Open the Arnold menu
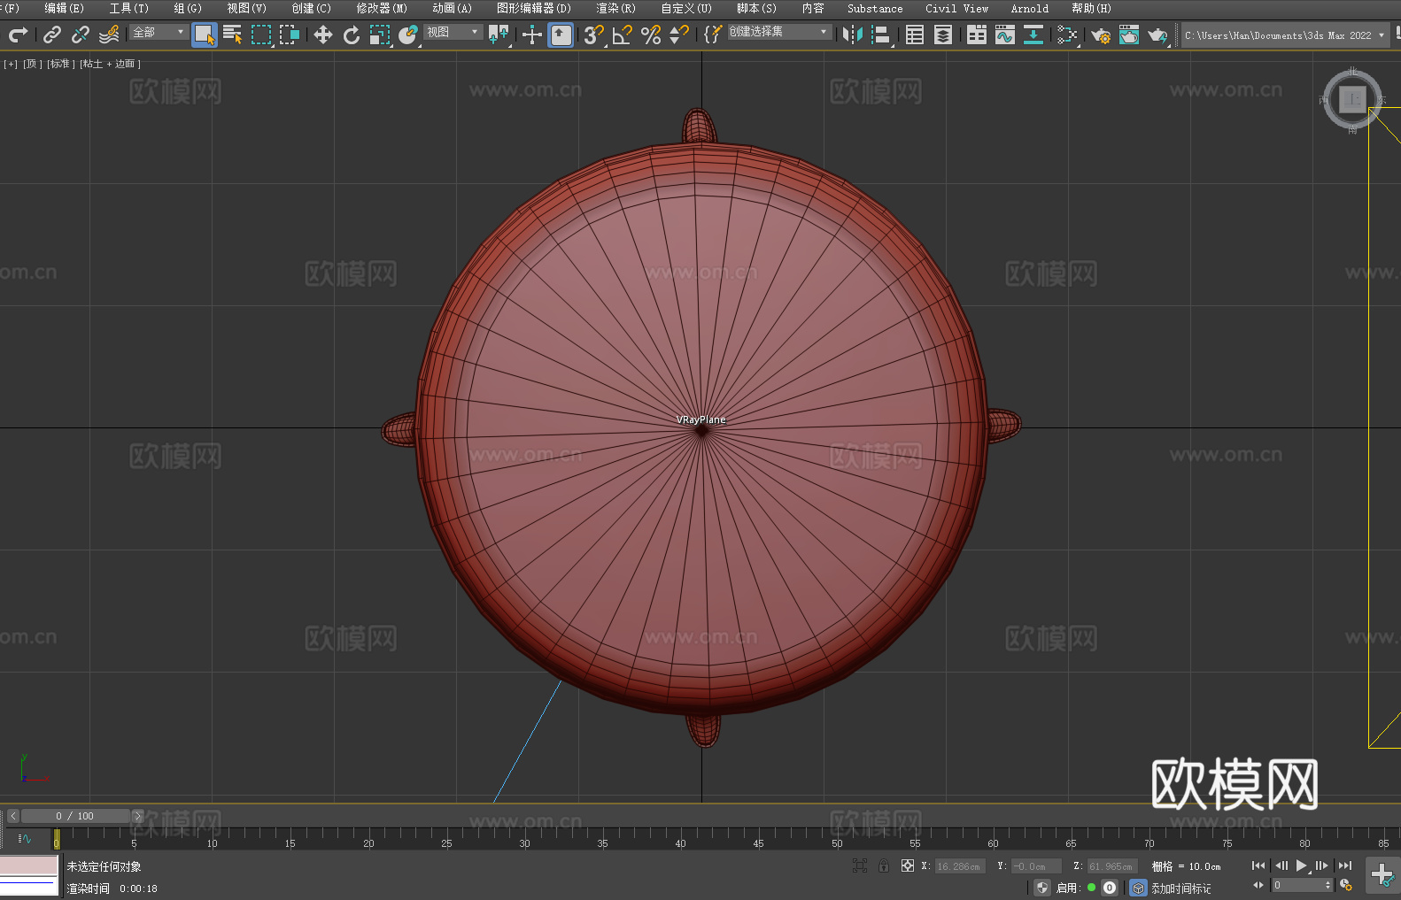Viewport: 1401px width, 900px height. click(1030, 8)
